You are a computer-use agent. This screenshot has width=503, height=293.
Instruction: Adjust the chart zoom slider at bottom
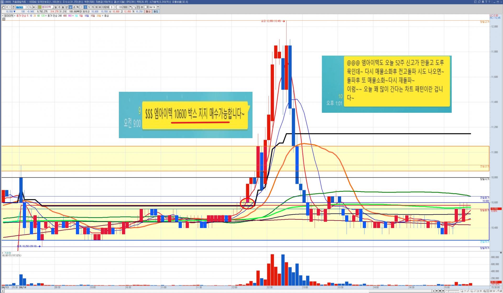(x=449, y=291)
